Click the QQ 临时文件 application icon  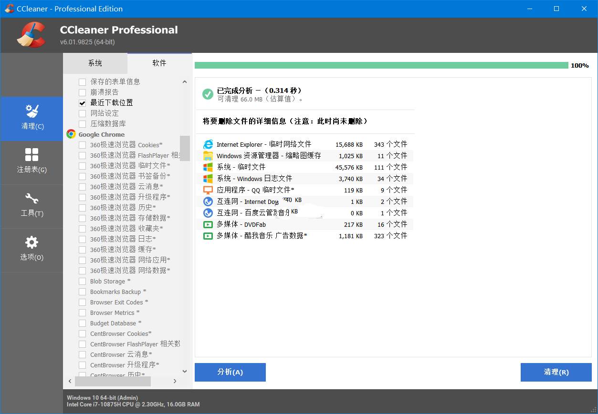[x=208, y=190]
